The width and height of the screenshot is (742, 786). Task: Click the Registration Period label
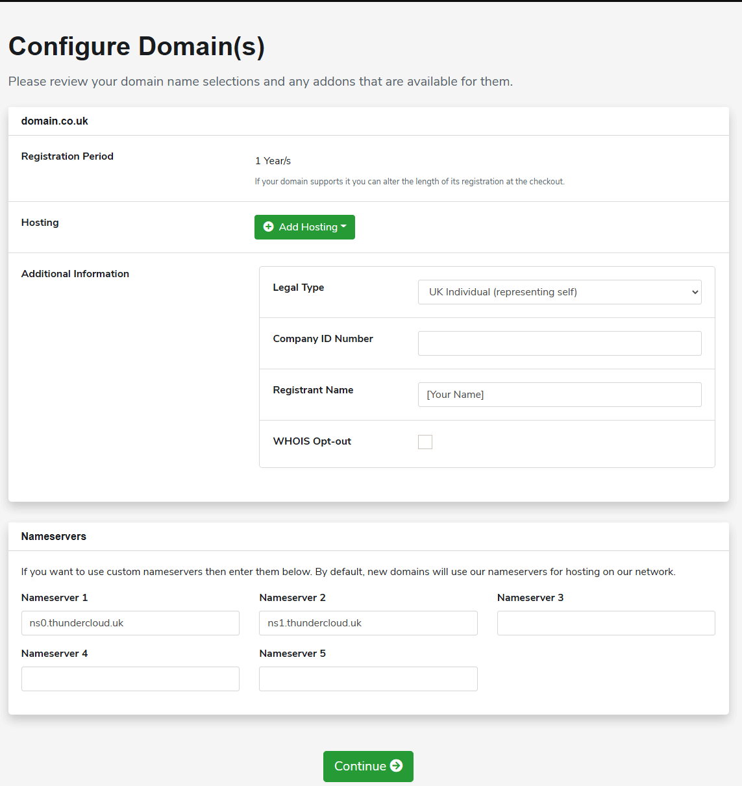point(68,156)
